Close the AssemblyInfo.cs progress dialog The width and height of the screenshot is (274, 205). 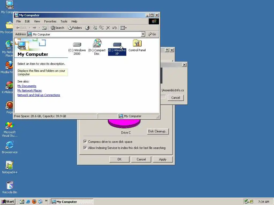coord(184,65)
